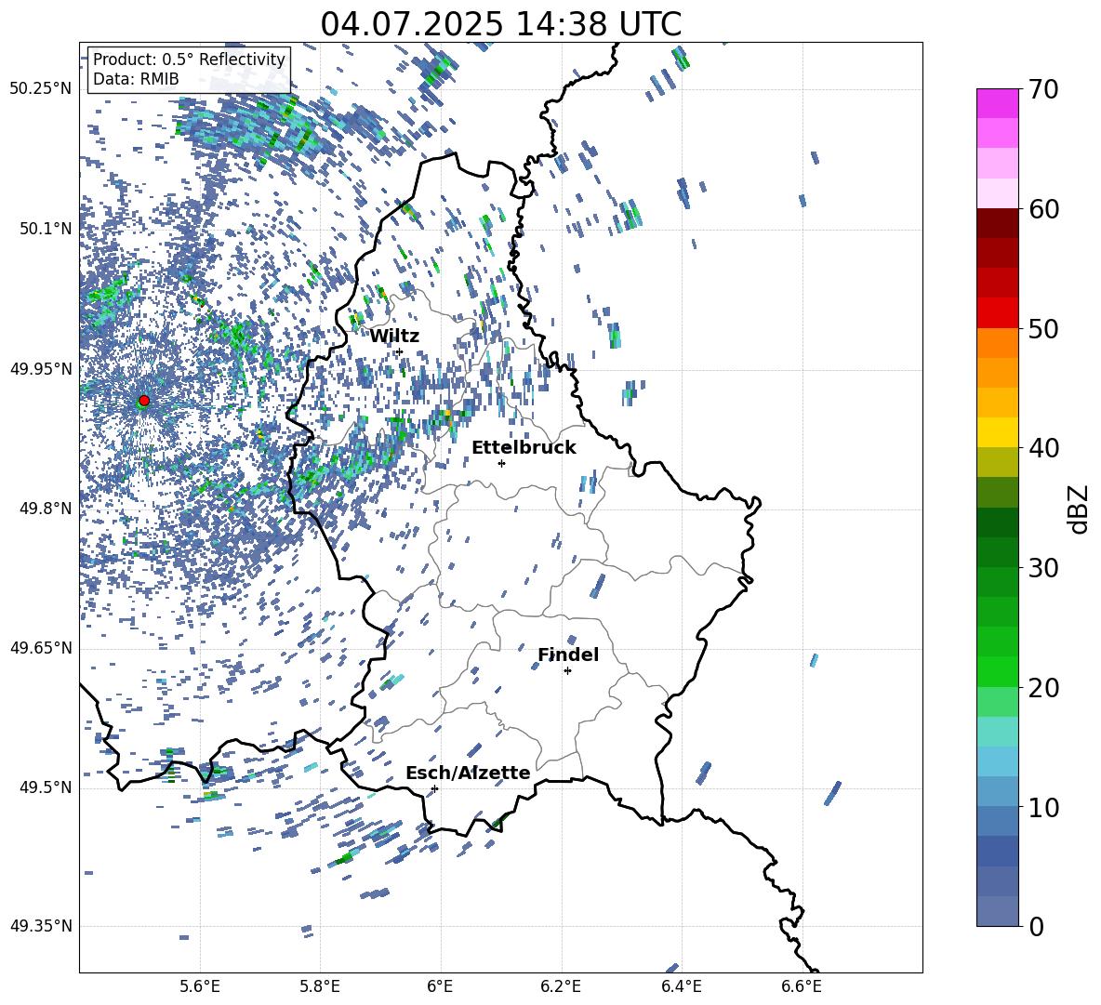
Task: Click the 49.95°N latitude label
Action: click(41, 368)
